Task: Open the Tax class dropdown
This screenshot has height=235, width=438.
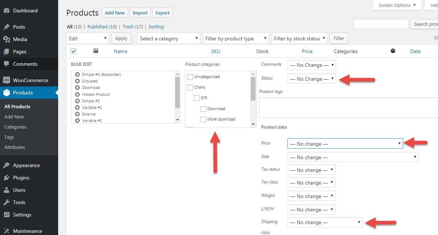Action: click(x=311, y=182)
